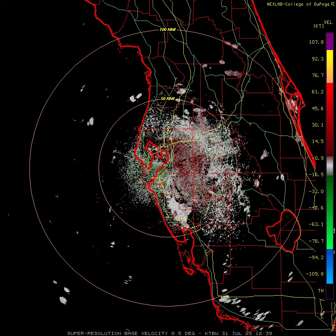Click the 107.8 velocity scale value
The width and height of the screenshot is (336, 336).
coord(316,42)
